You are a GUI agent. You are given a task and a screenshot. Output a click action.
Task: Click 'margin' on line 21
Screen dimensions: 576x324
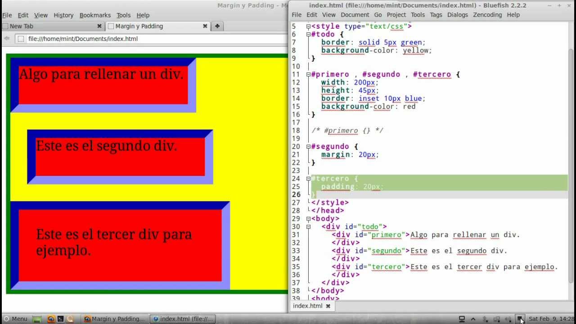click(335, 154)
